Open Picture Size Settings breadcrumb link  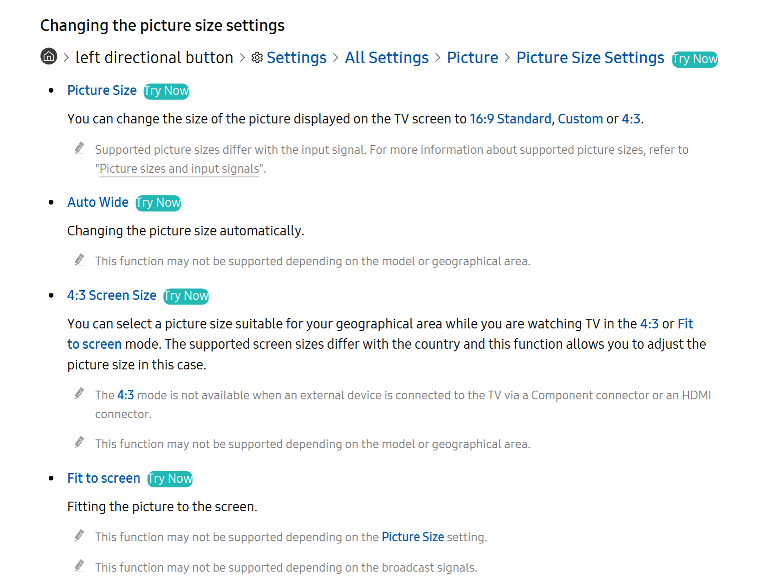coord(590,58)
